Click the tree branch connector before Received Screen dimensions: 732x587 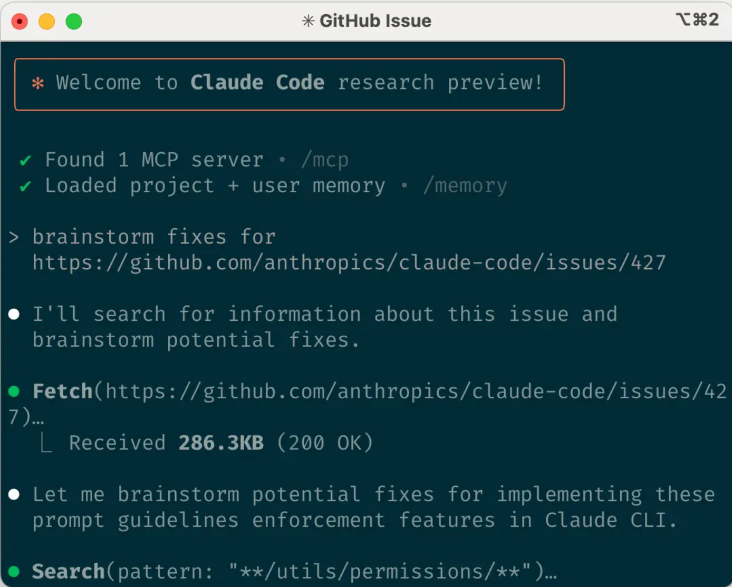(46, 444)
